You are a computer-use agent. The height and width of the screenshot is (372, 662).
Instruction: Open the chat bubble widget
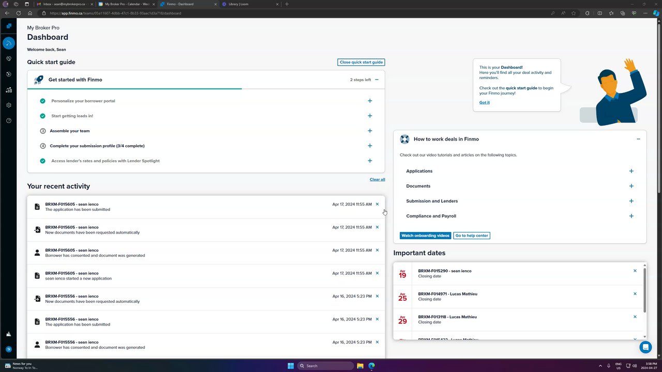tap(645, 347)
